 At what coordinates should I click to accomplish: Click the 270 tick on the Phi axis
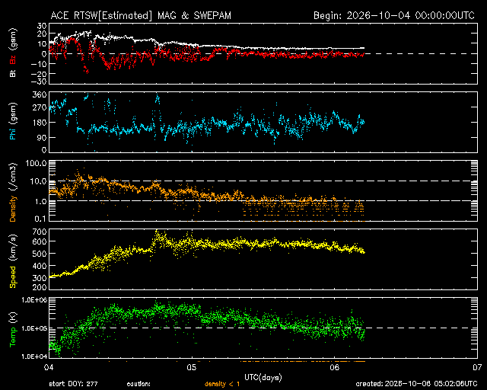(40, 107)
